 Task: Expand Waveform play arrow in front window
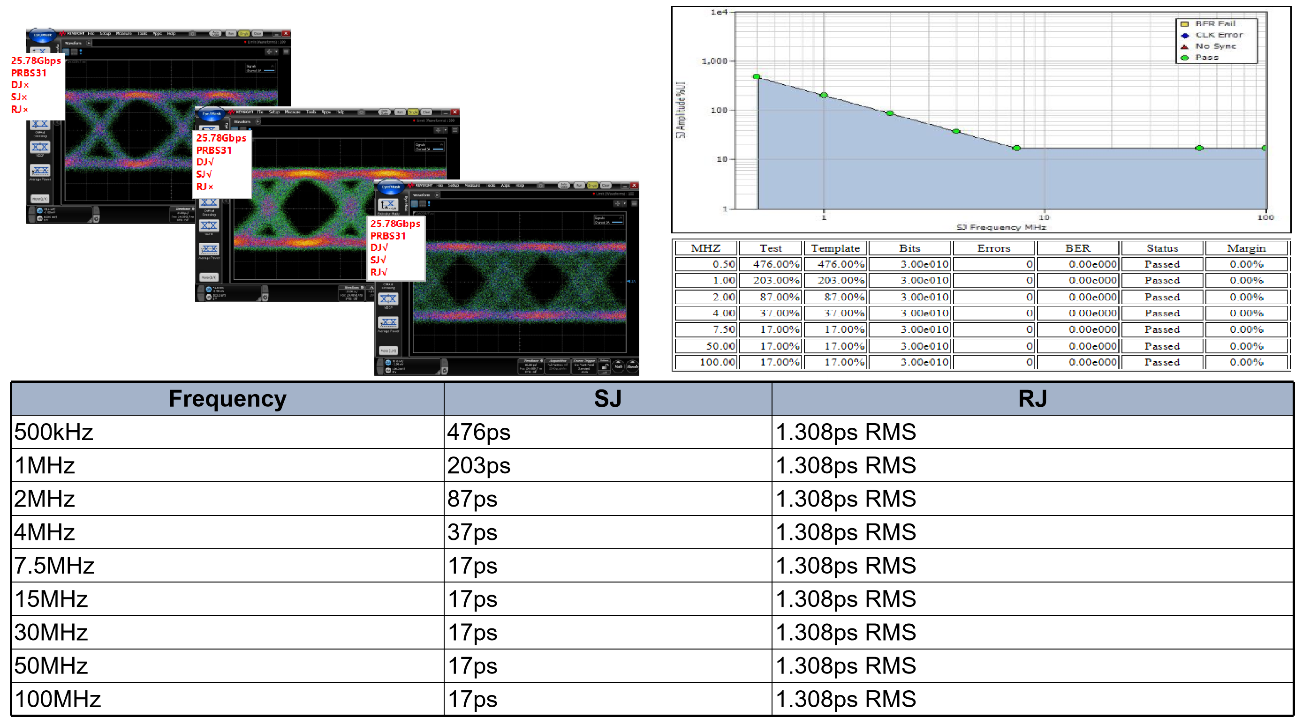[x=437, y=195]
